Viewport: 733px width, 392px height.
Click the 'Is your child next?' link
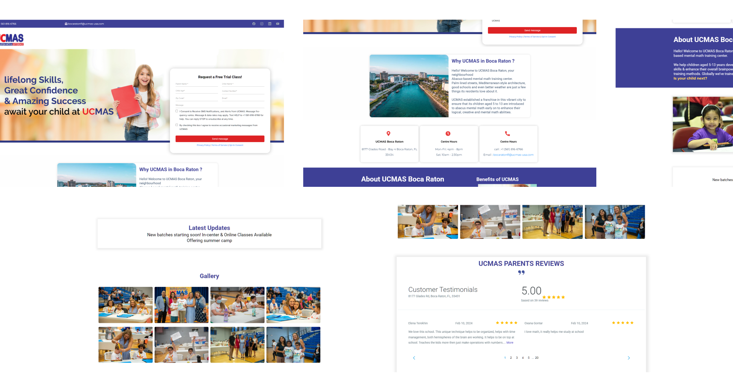click(x=690, y=78)
